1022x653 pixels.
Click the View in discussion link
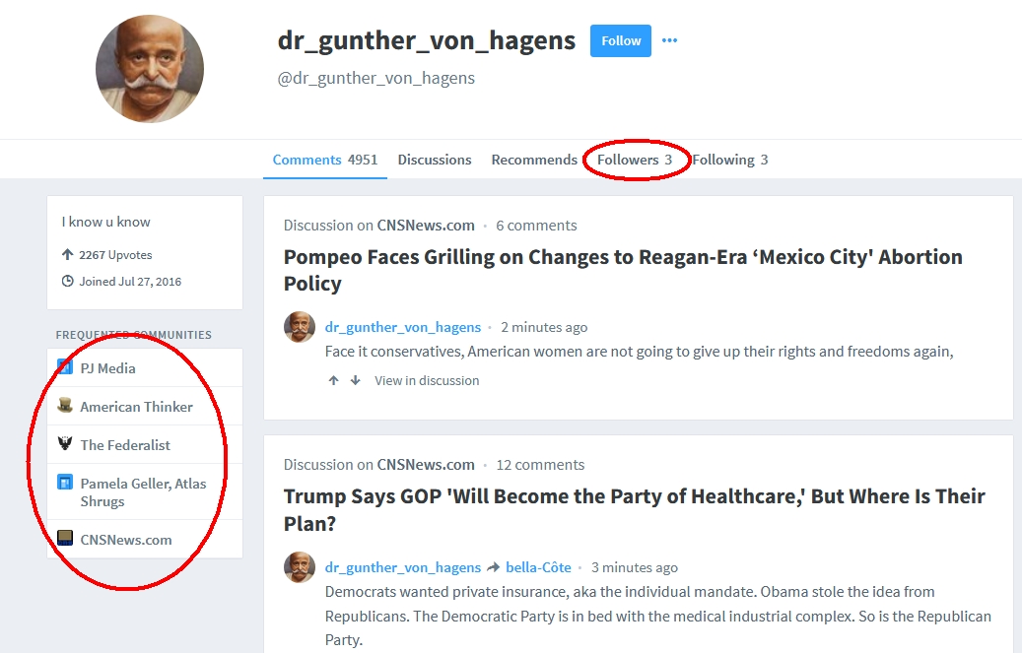coord(427,380)
